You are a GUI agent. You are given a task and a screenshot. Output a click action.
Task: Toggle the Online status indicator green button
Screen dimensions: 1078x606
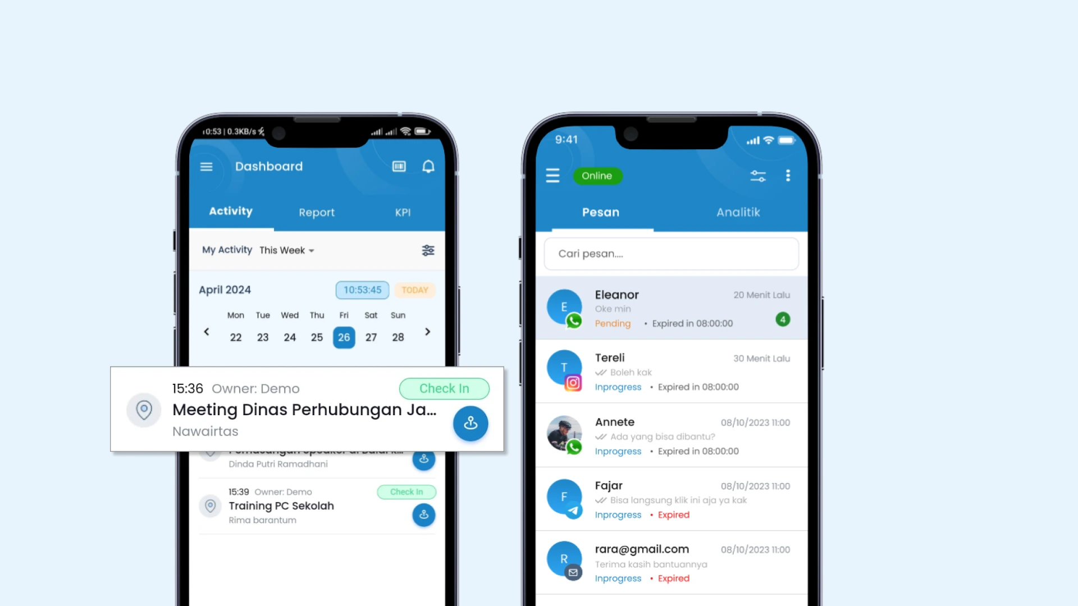click(x=596, y=176)
